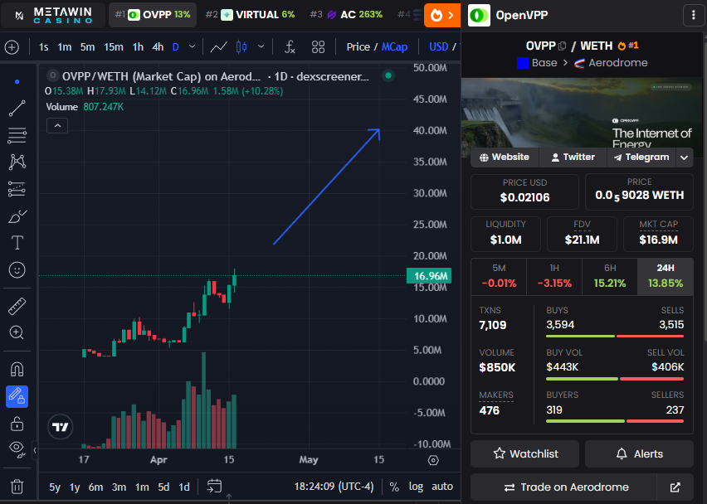The height and width of the screenshot is (504, 707).
Task: Set chart range to 1y
Action: pyautogui.click(x=75, y=487)
